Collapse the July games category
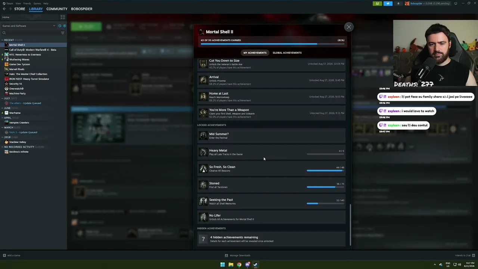Image resolution: width=478 pixels, height=269 pixels. [2, 98]
